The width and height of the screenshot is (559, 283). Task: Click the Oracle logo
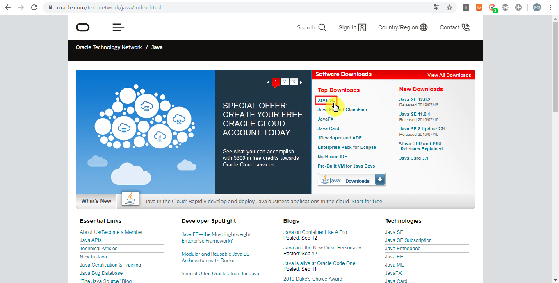pyautogui.click(x=83, y=27)
